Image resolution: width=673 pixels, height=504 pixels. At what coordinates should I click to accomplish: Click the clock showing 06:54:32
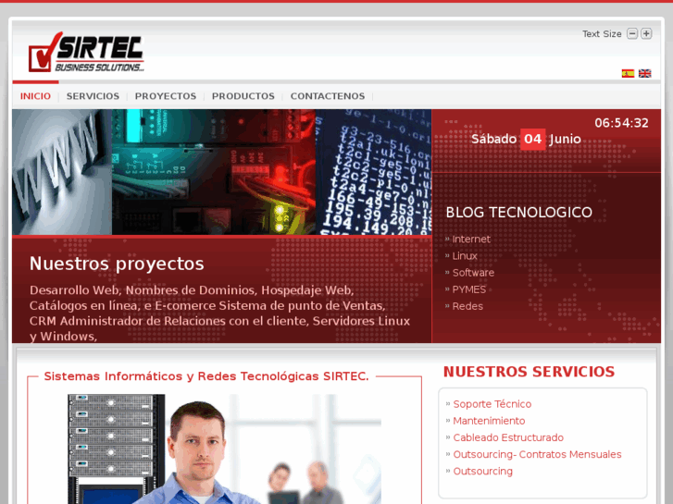621,123
